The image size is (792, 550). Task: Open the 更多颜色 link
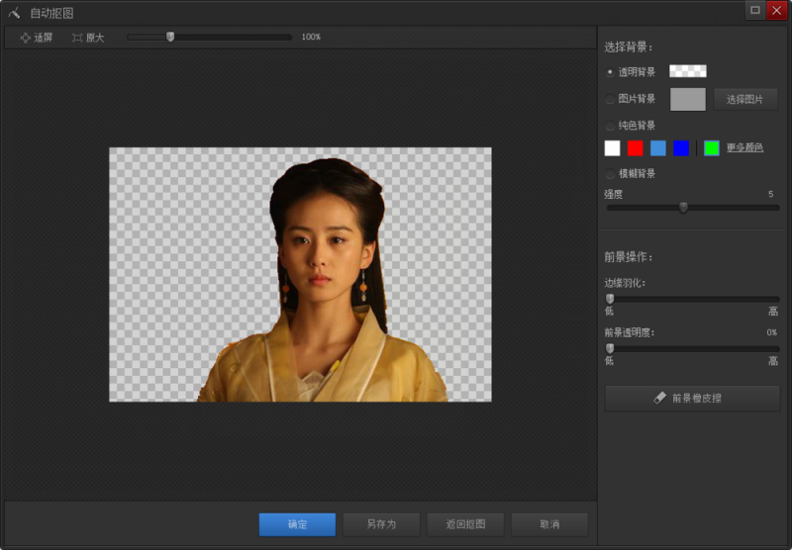click(744, 147)
